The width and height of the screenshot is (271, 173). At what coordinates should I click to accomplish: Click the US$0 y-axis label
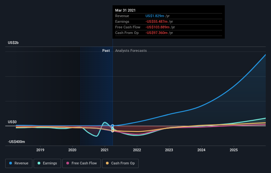(12, 122)
